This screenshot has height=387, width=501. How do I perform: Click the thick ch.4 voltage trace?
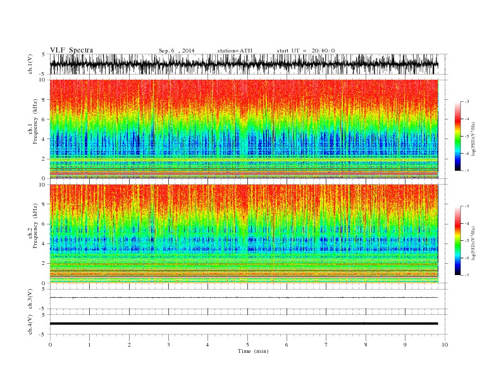point(244,324)
